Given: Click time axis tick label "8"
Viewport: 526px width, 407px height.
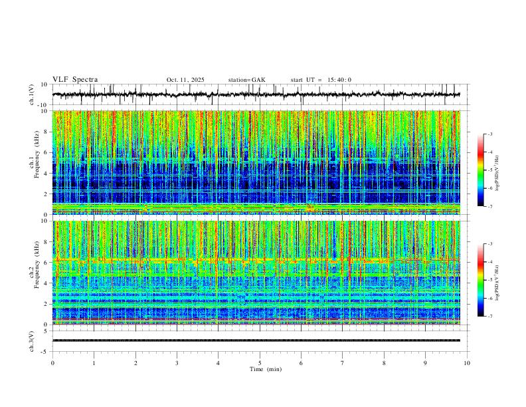Looking at the screenshot, I should [x=384, y=363].
